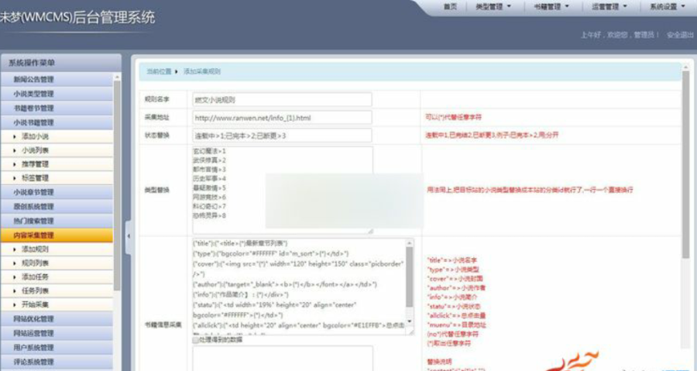Open 添加规则 in sidebar
The height and width of the screenshot is (371, 697).
[57, 249]
